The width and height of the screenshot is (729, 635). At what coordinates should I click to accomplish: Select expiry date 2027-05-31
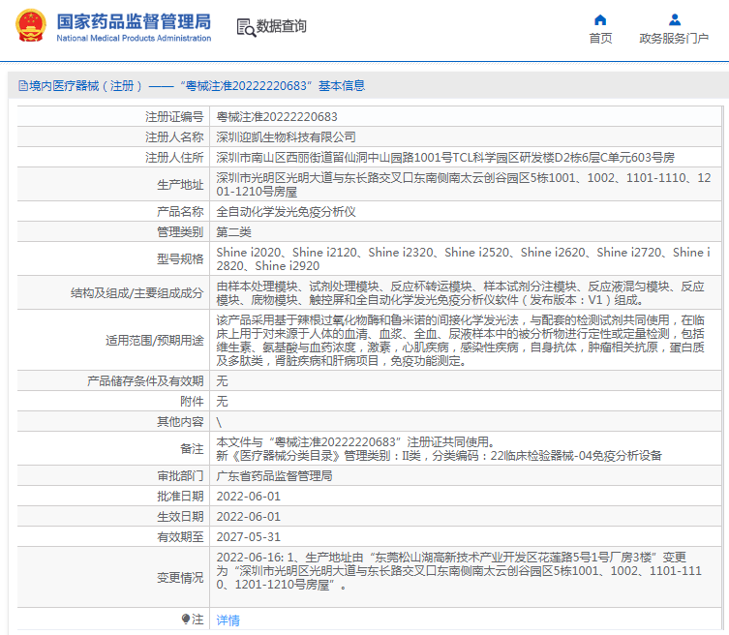[248, 537]
